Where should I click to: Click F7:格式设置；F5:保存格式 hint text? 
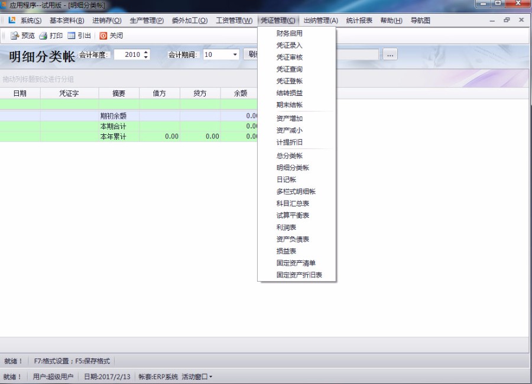pyautogui.click(x=72, y=361)
